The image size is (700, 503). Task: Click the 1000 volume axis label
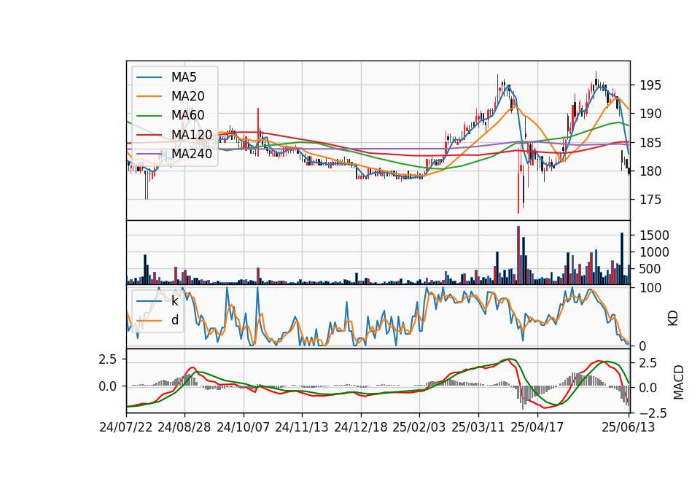(655, 253)
